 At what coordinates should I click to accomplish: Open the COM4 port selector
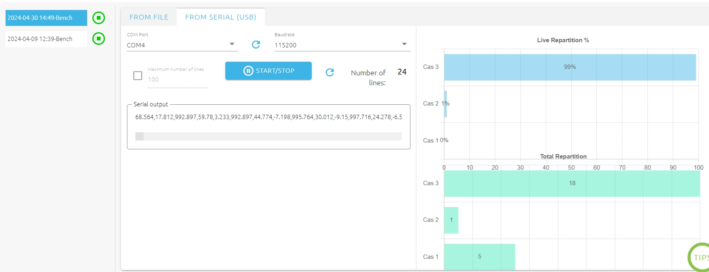click(x=179, y=45)
